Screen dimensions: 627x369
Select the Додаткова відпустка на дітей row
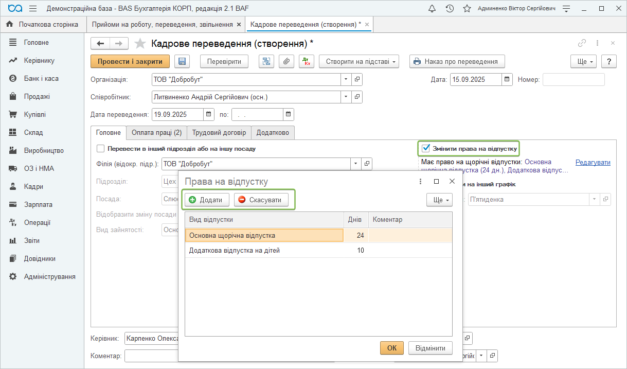[235, 251]
